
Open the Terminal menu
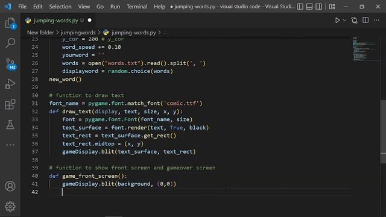pyautogui.click(x=137, y=7)
